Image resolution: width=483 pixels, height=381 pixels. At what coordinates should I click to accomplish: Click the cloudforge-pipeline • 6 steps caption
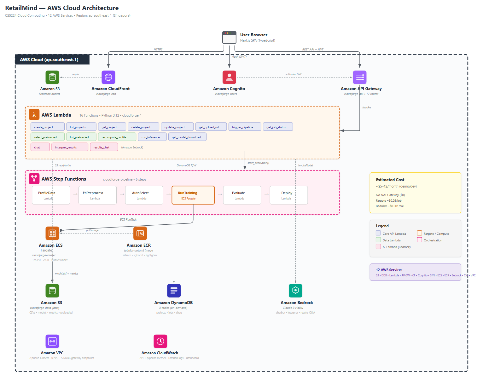[125, 179]
